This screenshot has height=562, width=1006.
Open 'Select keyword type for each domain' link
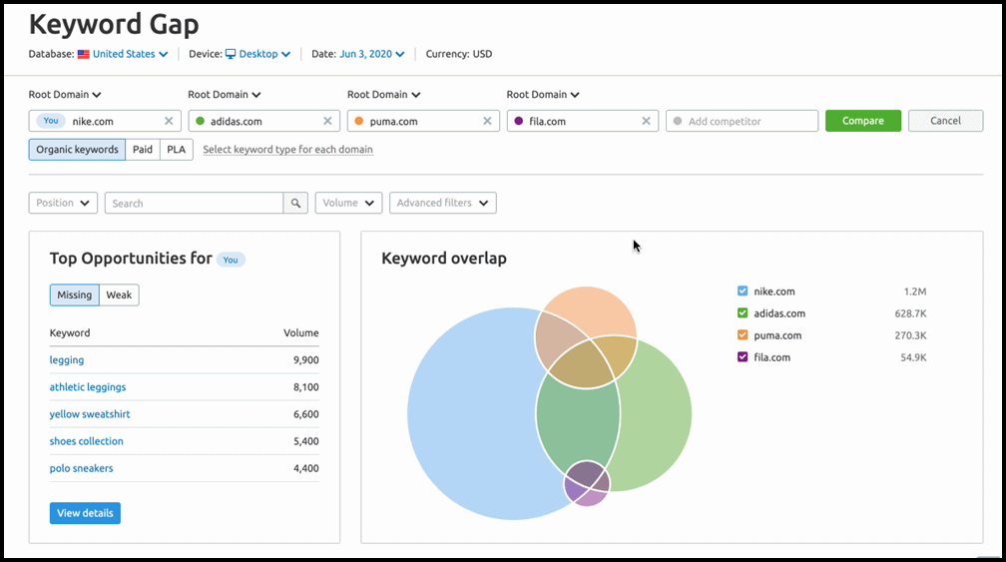pyautogui.click(x=287, y=150)
